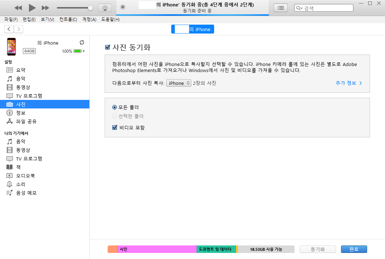Open TV 프로그램 under the 설정 section

(45, 96)
